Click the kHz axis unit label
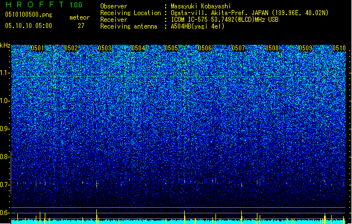 click(x=5, y=45)
